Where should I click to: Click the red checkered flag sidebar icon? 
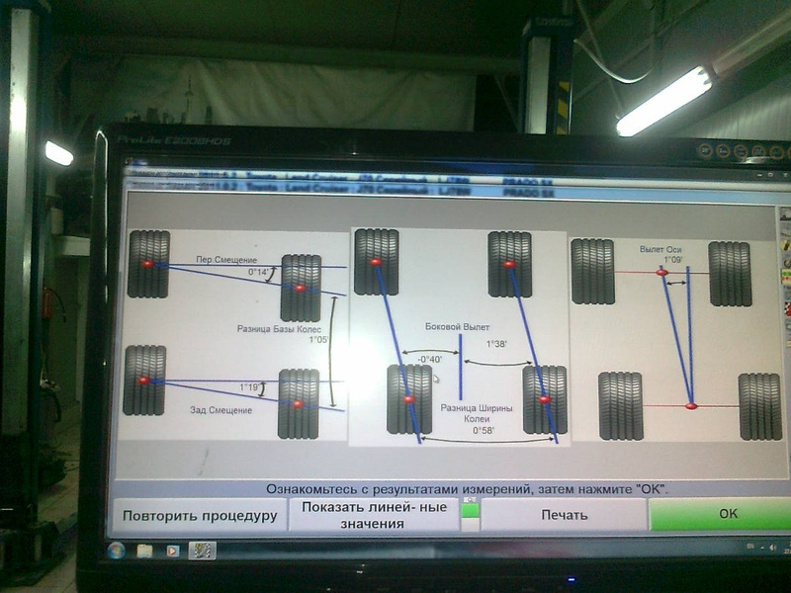[x=786, y=307]
